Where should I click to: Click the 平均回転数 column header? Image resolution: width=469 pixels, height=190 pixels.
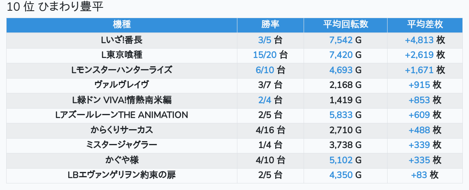(x=346, y=25)
